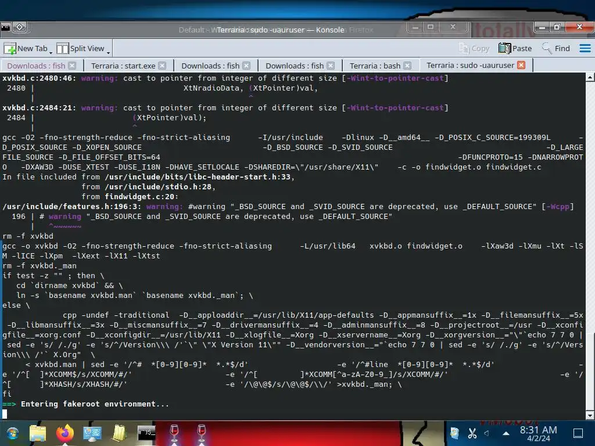Toggle the Konsole keep-above diamond icon
The height and width of the screenshot is (446, 595).
(x=20, y=27)
